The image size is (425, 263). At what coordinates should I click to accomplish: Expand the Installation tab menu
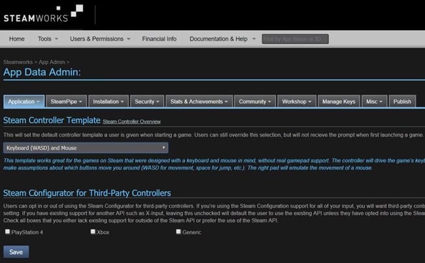pos(109,101)
